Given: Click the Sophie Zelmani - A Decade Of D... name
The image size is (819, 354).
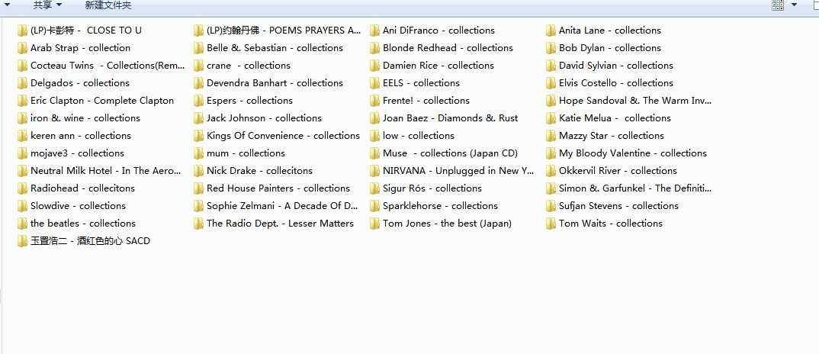Looking at the screenshot, I should [x=282, y=205].
